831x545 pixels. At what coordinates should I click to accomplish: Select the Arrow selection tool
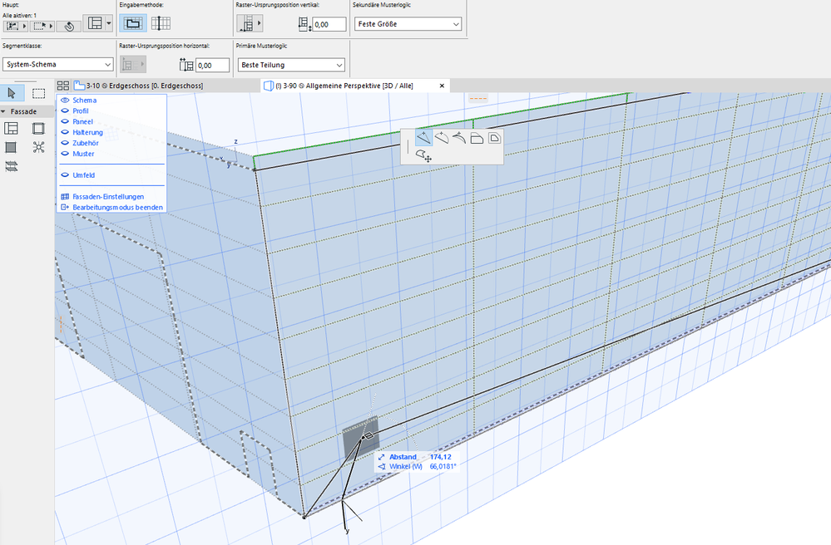point(12,93)
